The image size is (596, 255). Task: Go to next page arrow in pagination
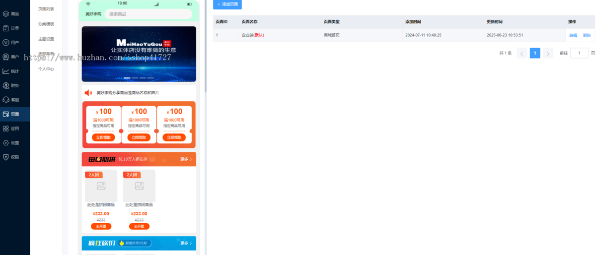(x=548, y=53)
